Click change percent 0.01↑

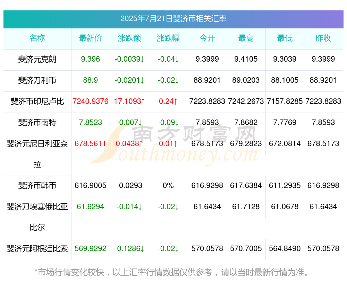(168, 143)
